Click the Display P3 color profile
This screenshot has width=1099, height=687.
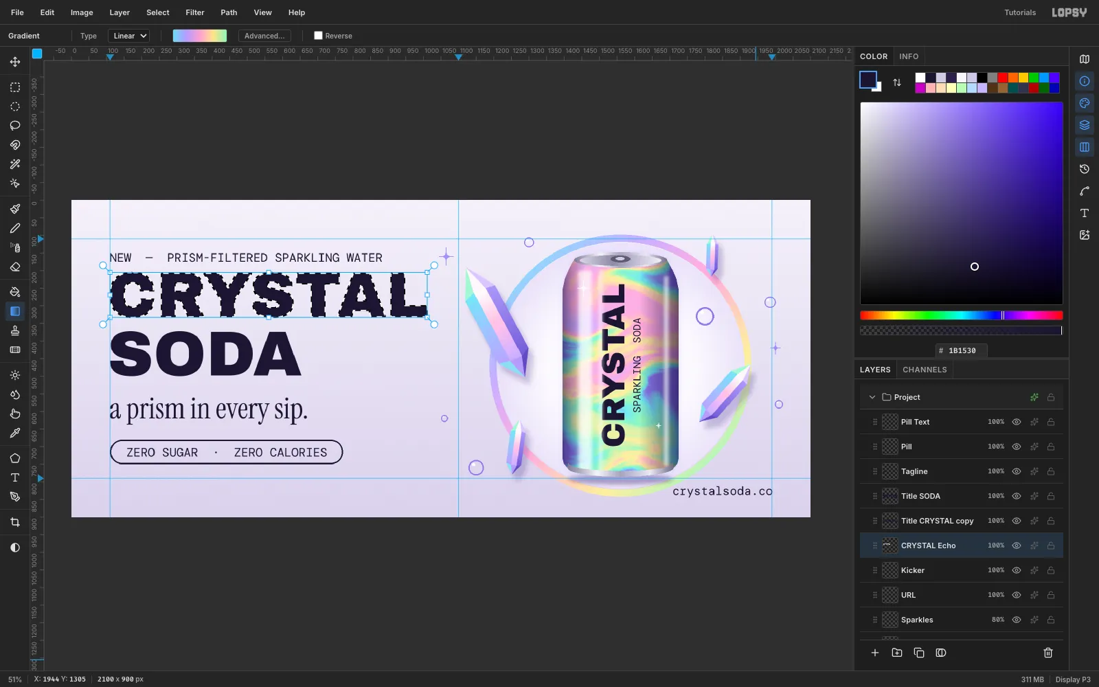(1073, 679)
